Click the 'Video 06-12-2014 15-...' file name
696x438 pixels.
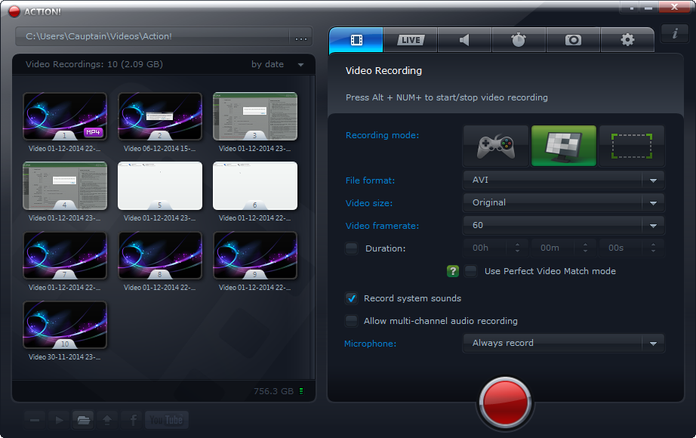[160, 149]
